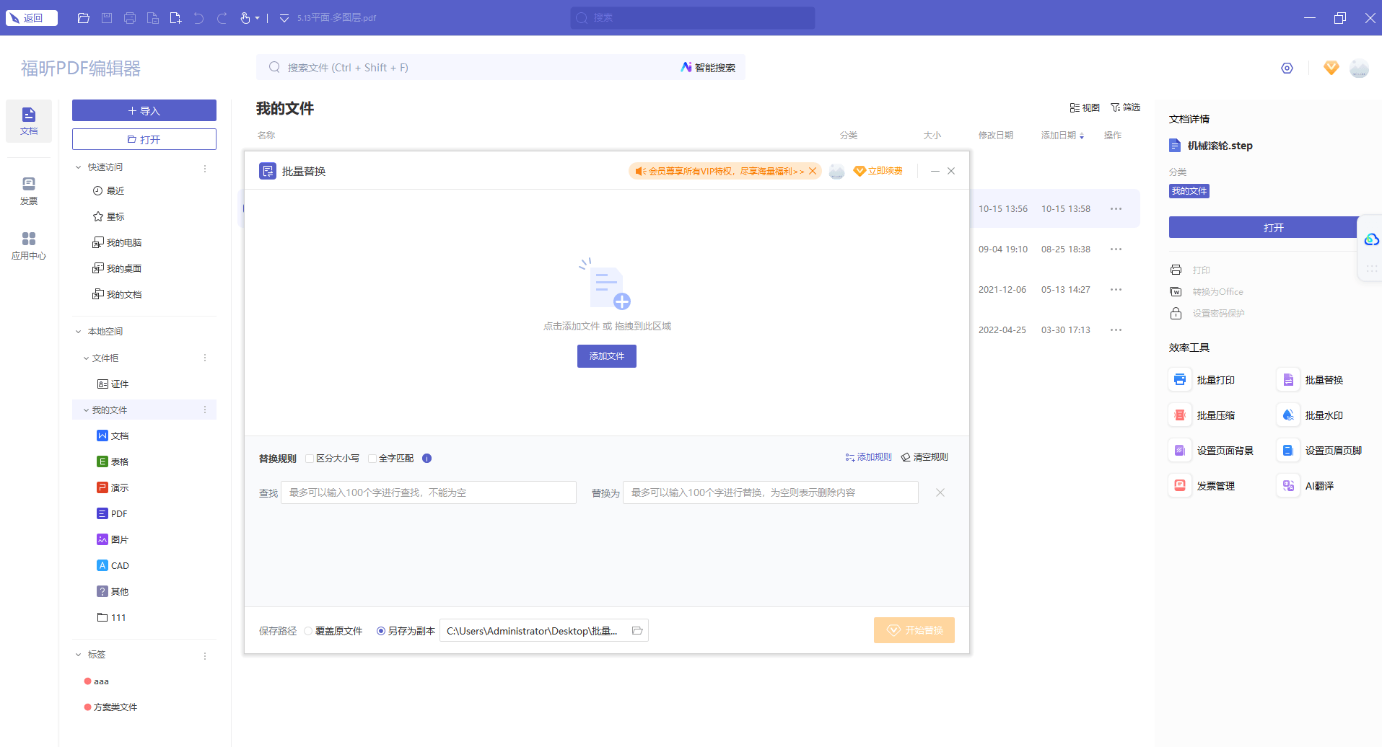Browse save path folder icon
The width and height of the screenshot is (1382, 747).
[x=637, y=631]
